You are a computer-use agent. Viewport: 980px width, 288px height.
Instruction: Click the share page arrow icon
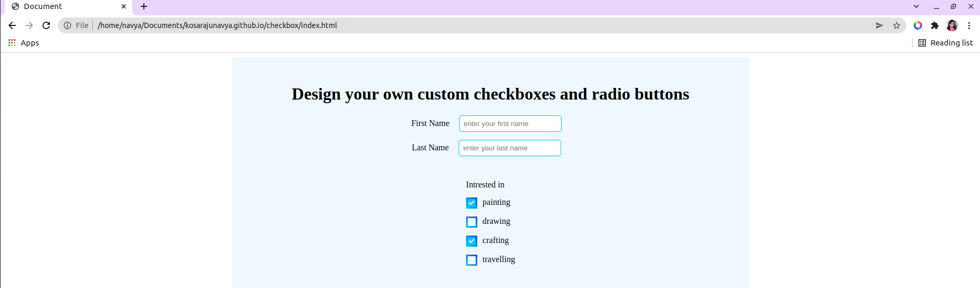[879, 25]
